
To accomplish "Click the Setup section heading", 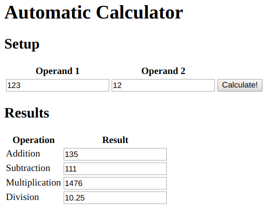I will (x=22, y=44).
